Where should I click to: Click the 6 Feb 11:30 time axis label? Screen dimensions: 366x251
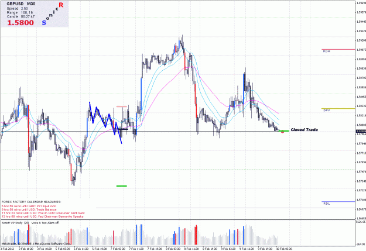(x=81, y=249)
